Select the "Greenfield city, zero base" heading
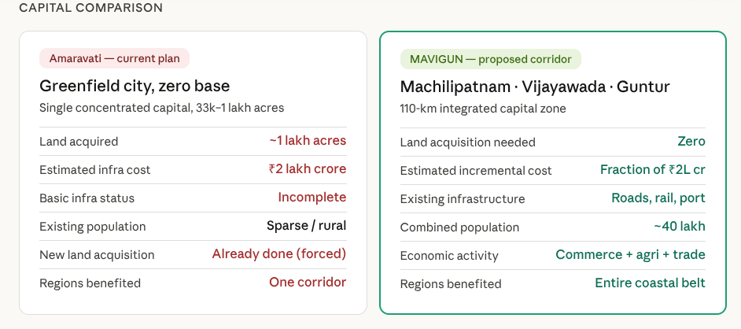This screenshot has width=741, height=329. (x=135, y=86)
